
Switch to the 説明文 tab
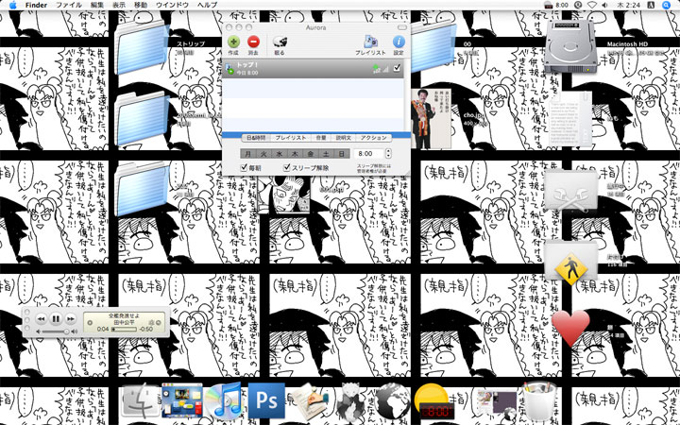(344, 138)
